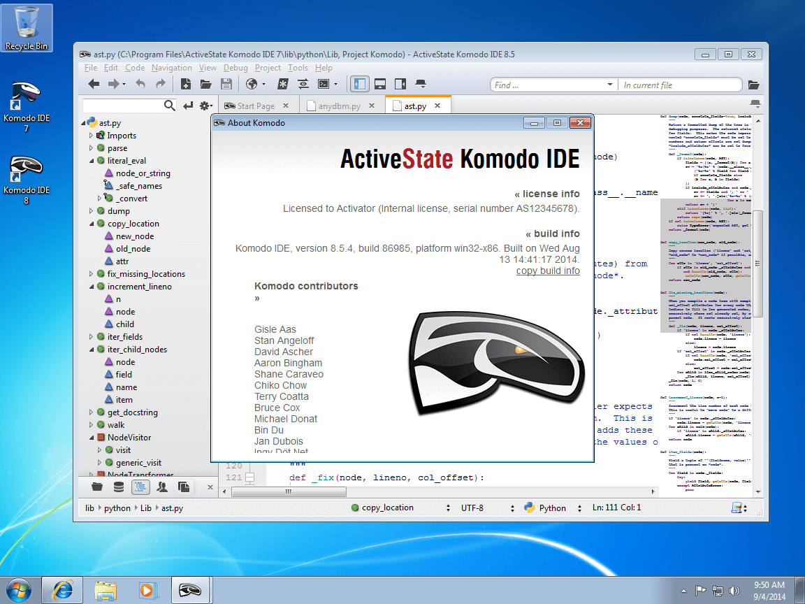Select the Code Browser outline icon in the sidebar
The width and height of the screenshot is (805, 604).
click(140, 487)
